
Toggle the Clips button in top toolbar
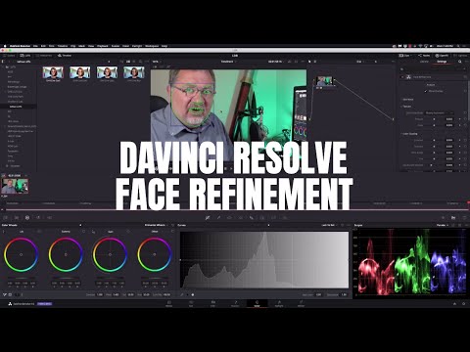click(404, 56)
